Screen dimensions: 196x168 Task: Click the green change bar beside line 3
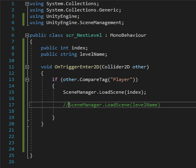click(x=23, y=16)
